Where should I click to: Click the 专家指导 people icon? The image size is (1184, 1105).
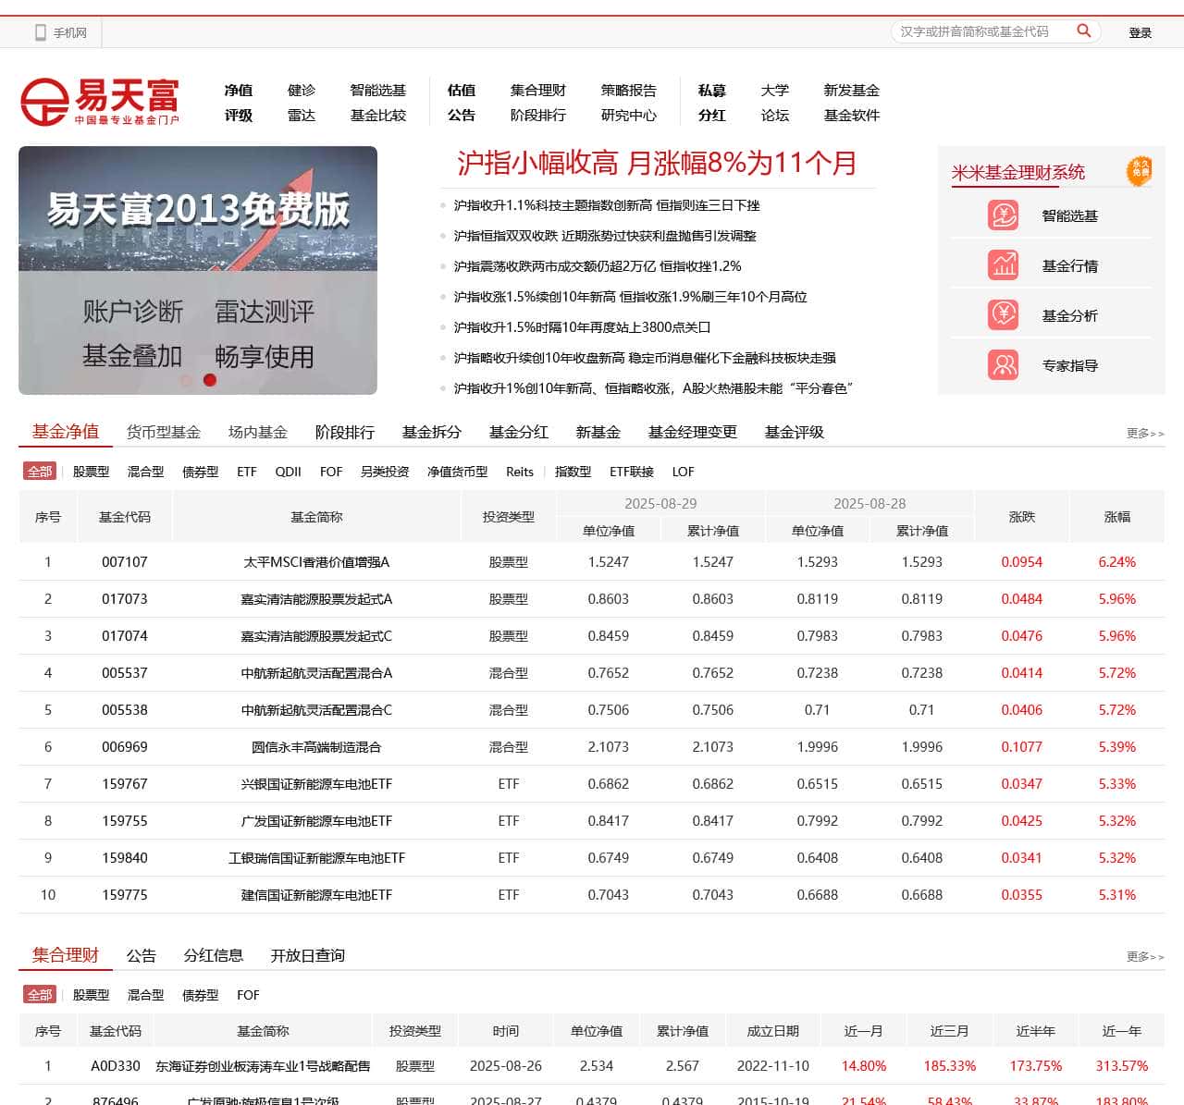(1004, 365)
